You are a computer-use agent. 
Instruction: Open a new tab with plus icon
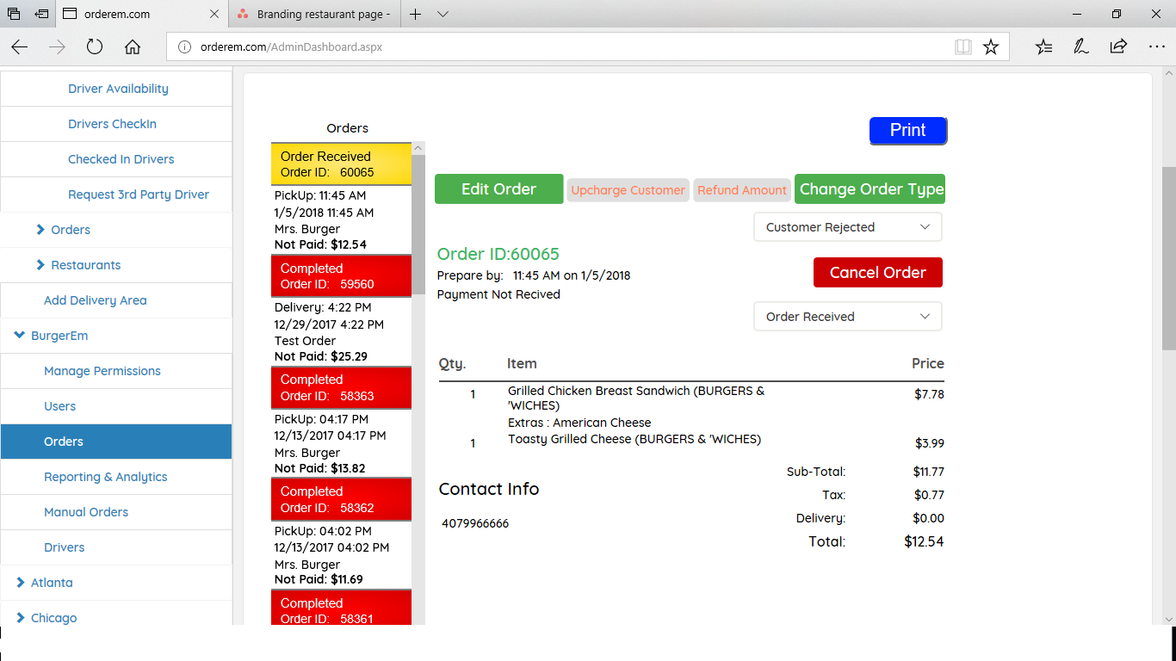coord(416,14)
